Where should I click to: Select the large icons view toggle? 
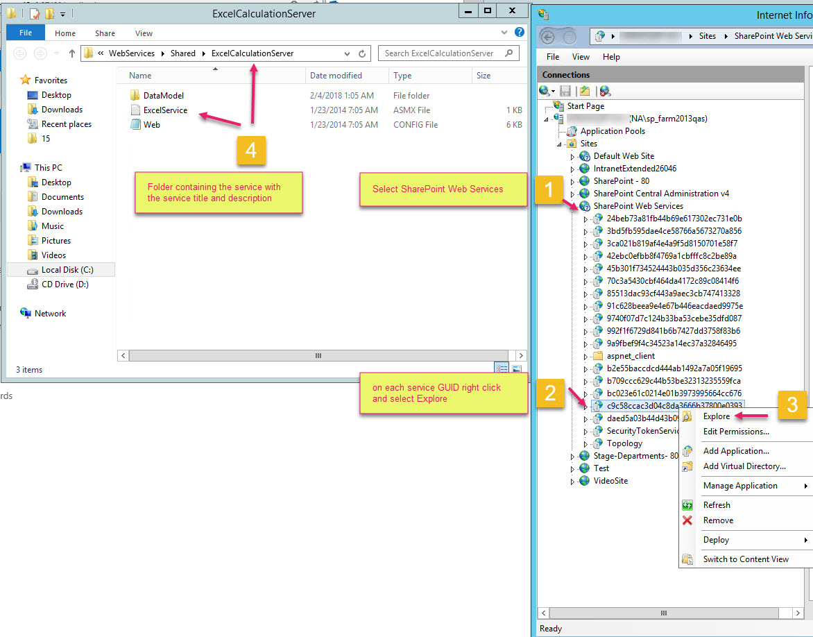[x=517, y=368]
